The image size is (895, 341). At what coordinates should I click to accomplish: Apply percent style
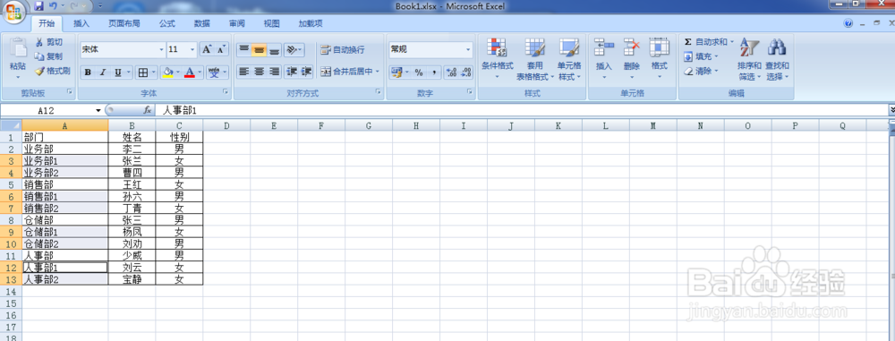coord(418,72)
